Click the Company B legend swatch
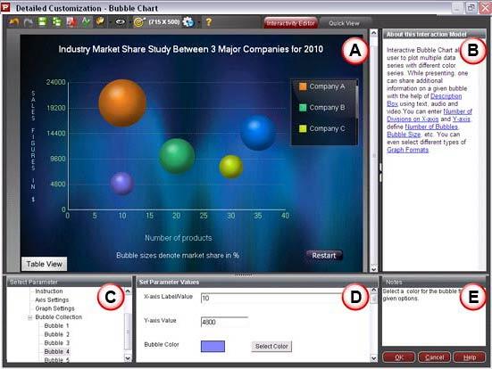Image resolution: width=492 pixels, height=369 pixels. [x=303, y=108]
